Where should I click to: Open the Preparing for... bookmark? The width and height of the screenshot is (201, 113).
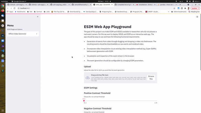106,12
